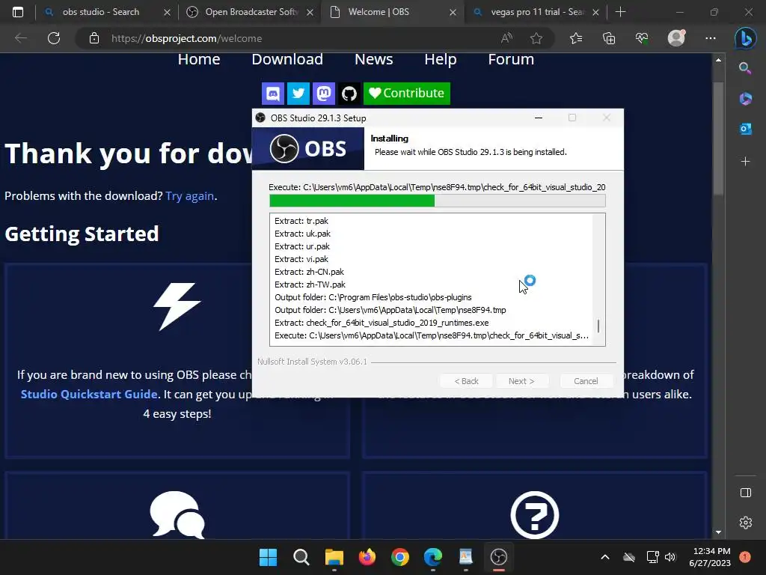Image resolution: width=766 pixels, height=575 pixels.
Task: Open Tab actions menu icon
Action: [18, 12]
